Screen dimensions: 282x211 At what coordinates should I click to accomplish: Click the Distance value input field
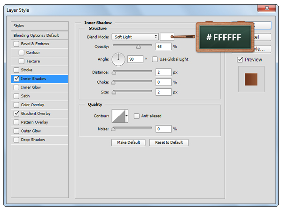(x=164, y=72)
